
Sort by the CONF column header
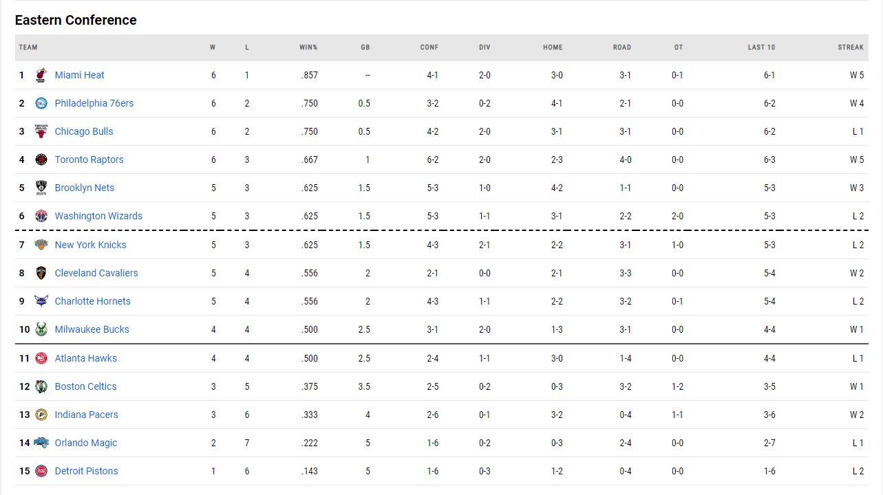pyautogui.click(x=429, y=47)
